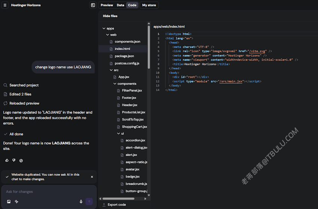Image resolution: width=318 pixels, height=209 pixels.
Task: Collapse the apps folder
Action: [x=104, y=28]
